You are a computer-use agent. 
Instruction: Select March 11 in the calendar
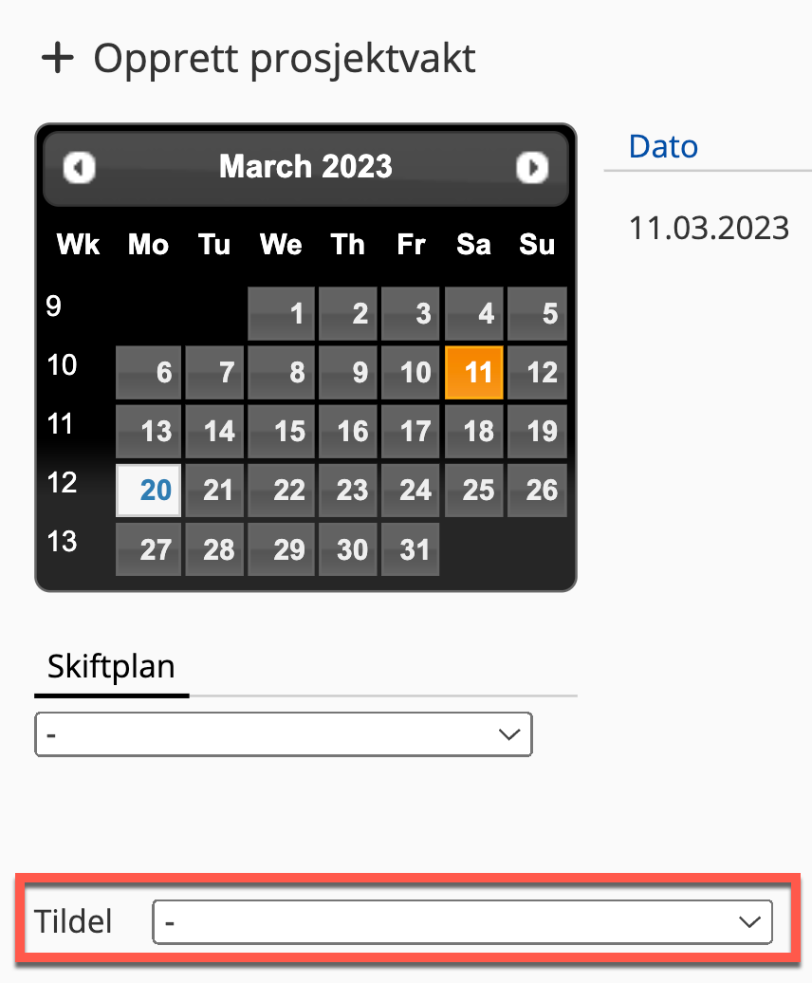pyautogui.click(x=475, y=371)
